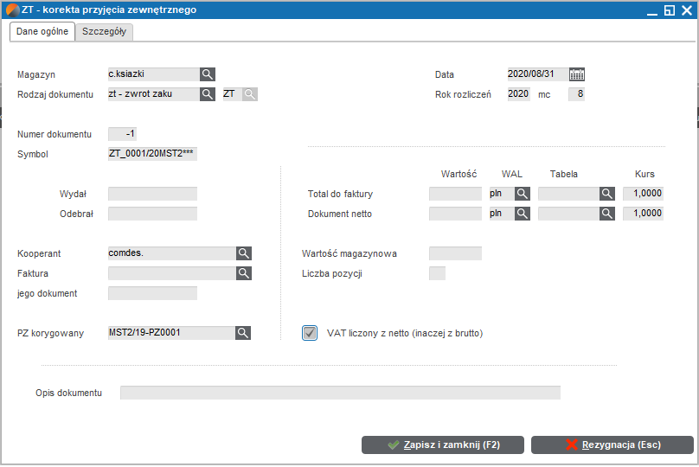Click the Rodzaj dokumentu field
Screen dimensions: 699x467
pyautogui.click(x=154, y=94)
